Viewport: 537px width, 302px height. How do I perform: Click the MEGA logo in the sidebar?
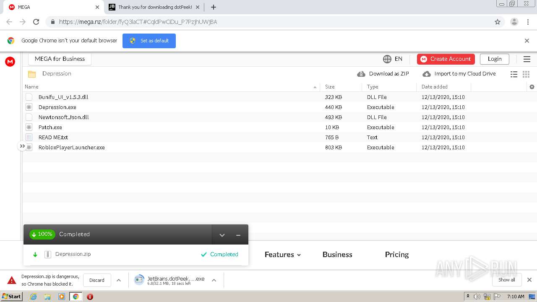click(x=10, y=62)
